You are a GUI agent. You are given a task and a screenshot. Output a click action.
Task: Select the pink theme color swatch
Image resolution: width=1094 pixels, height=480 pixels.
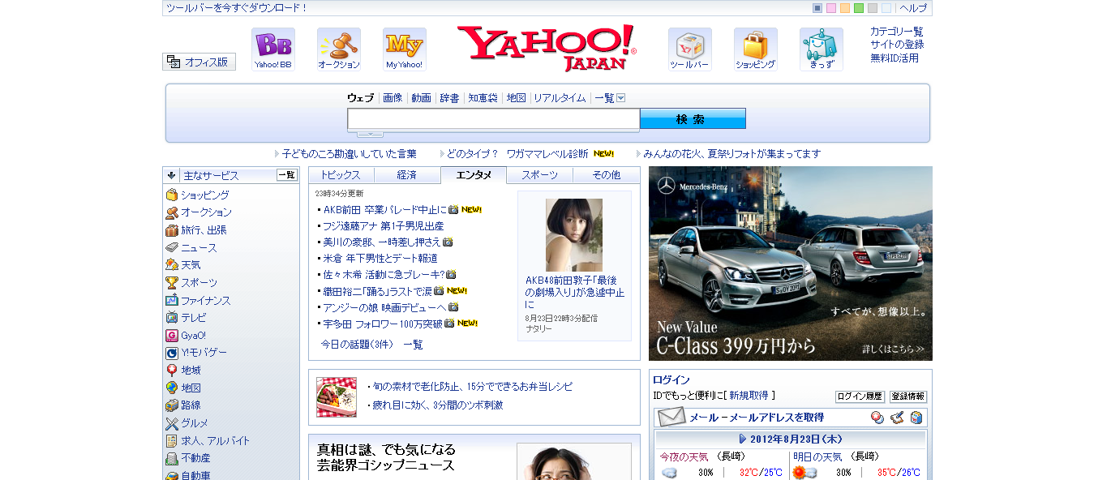[x=831, y=8]
